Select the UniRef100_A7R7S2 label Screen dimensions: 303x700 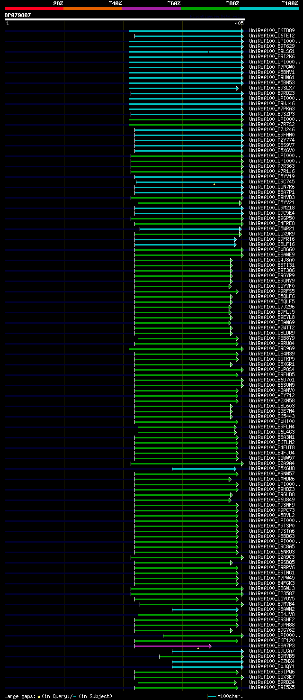tap(271, 124)
